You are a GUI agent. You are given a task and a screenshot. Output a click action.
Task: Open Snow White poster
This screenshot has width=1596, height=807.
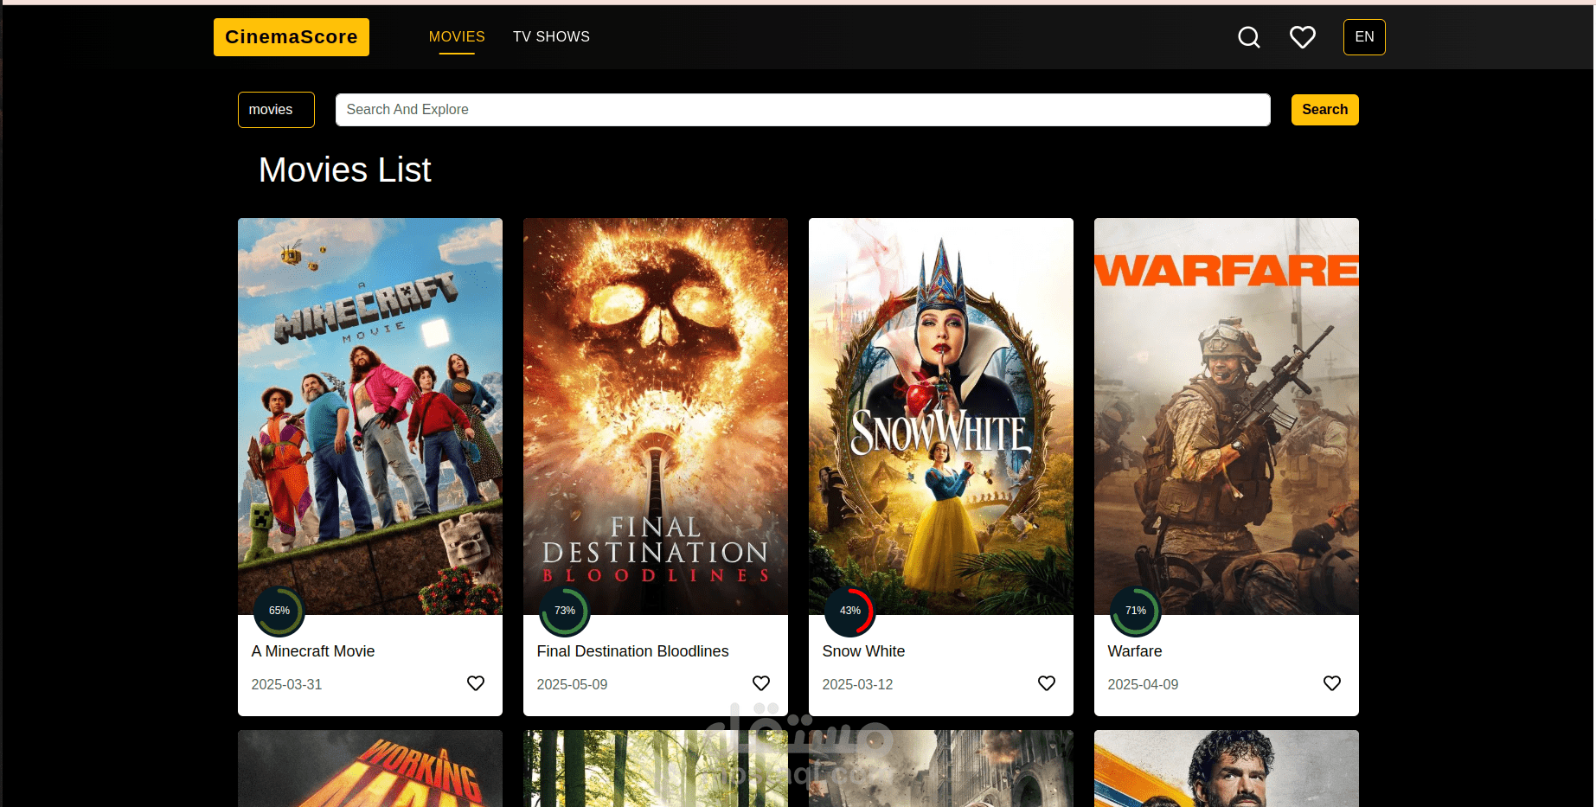(x=941, y=416)
